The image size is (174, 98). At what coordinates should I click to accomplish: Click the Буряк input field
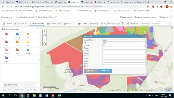(124, 61)
